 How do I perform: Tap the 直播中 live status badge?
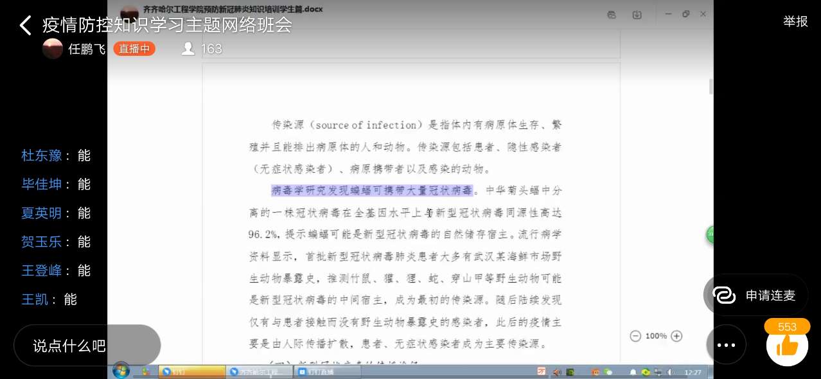tap(134, 49)
